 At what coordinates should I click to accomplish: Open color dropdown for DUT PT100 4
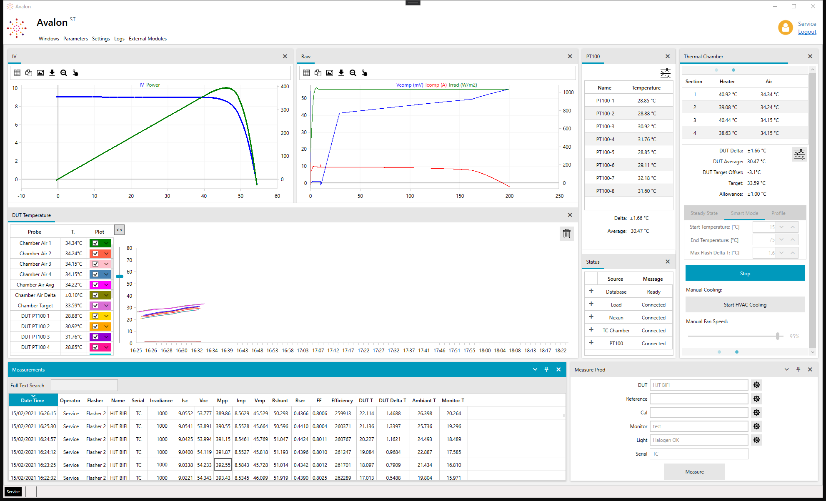pos(106,347)
